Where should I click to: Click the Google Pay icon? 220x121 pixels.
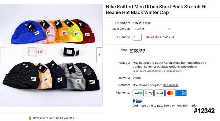149,93
